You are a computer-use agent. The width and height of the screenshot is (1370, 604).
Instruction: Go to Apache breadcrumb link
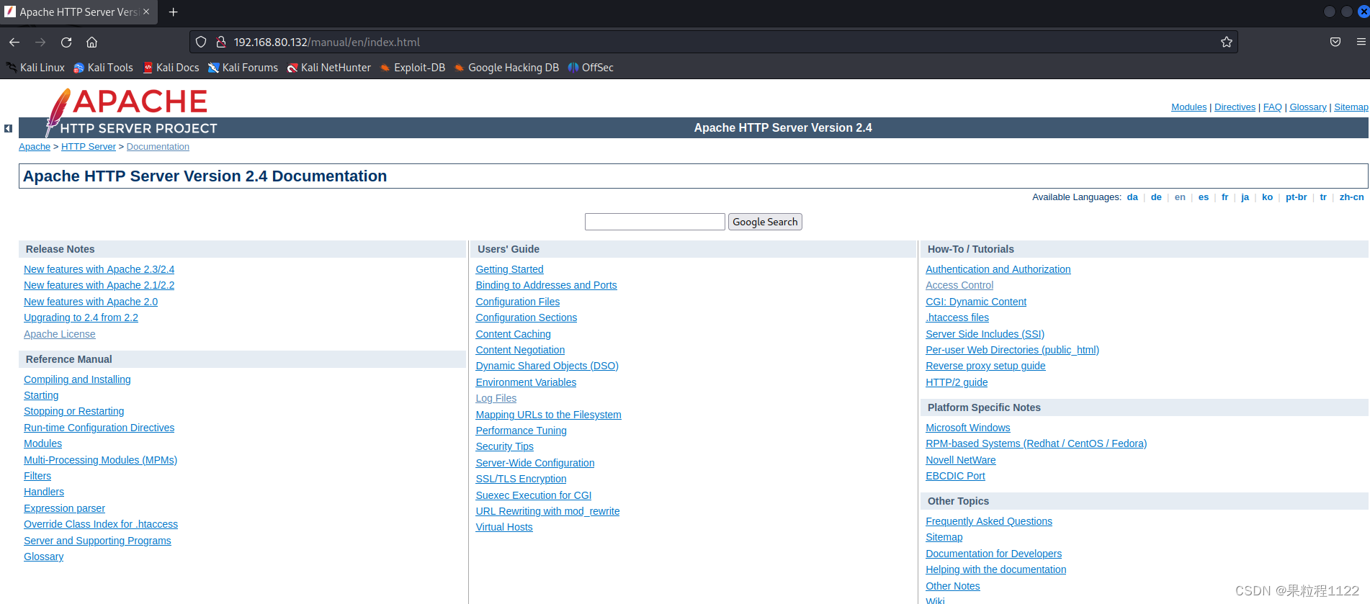point(35,147)
